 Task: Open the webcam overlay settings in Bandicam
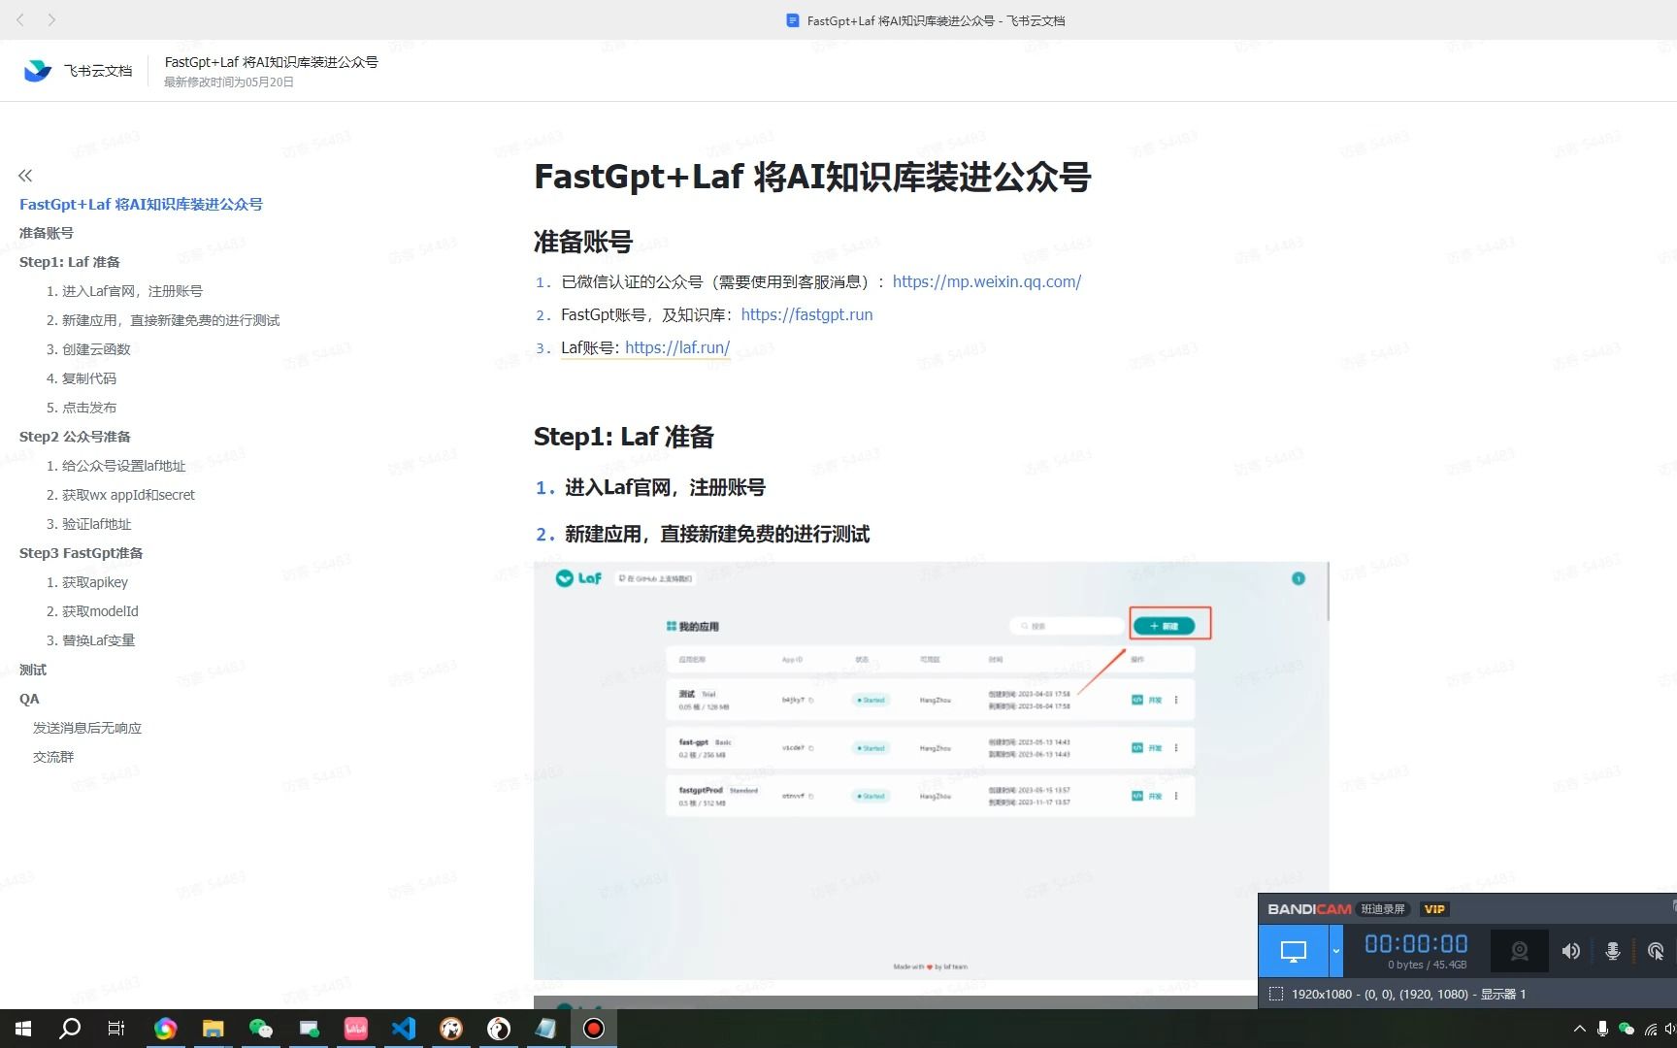click(x=1519, y=951)
